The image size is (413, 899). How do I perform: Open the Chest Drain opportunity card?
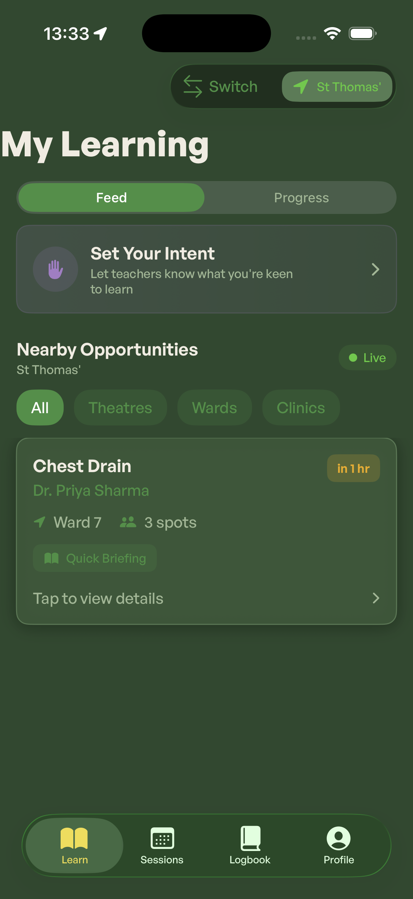point(206,531)
